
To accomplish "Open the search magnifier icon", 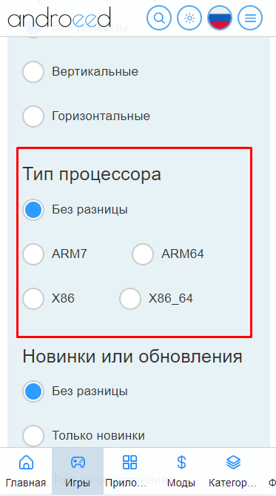I will pyautogui.click(x=159, y=18).
